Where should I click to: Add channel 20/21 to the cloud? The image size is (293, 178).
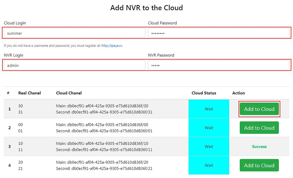pos(259,165)
